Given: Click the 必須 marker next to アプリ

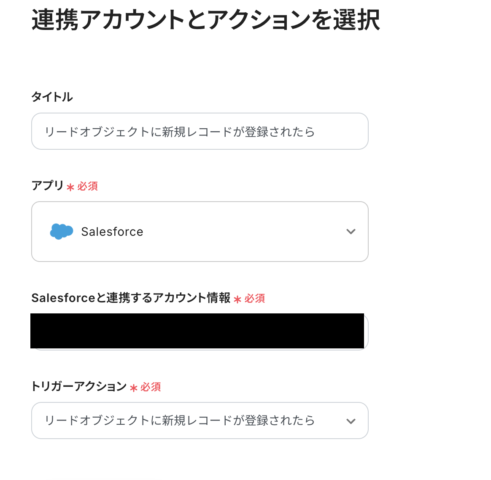Looking at the screenshot, I should click(x=88, y=186).
